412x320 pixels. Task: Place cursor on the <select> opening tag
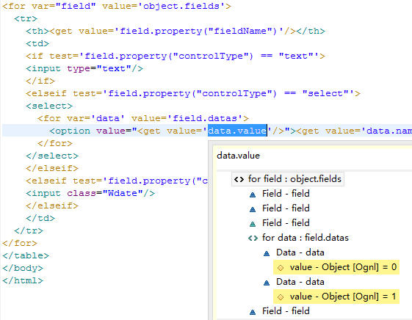click(x=49, y=106)
